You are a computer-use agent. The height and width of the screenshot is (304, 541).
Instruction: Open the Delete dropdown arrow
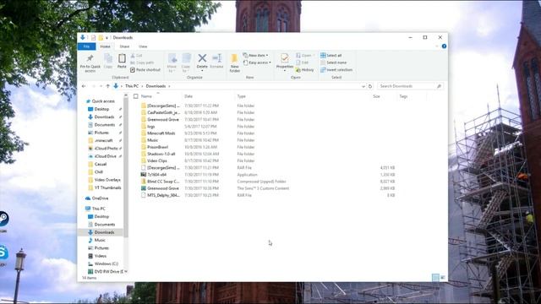click(202, 71)
